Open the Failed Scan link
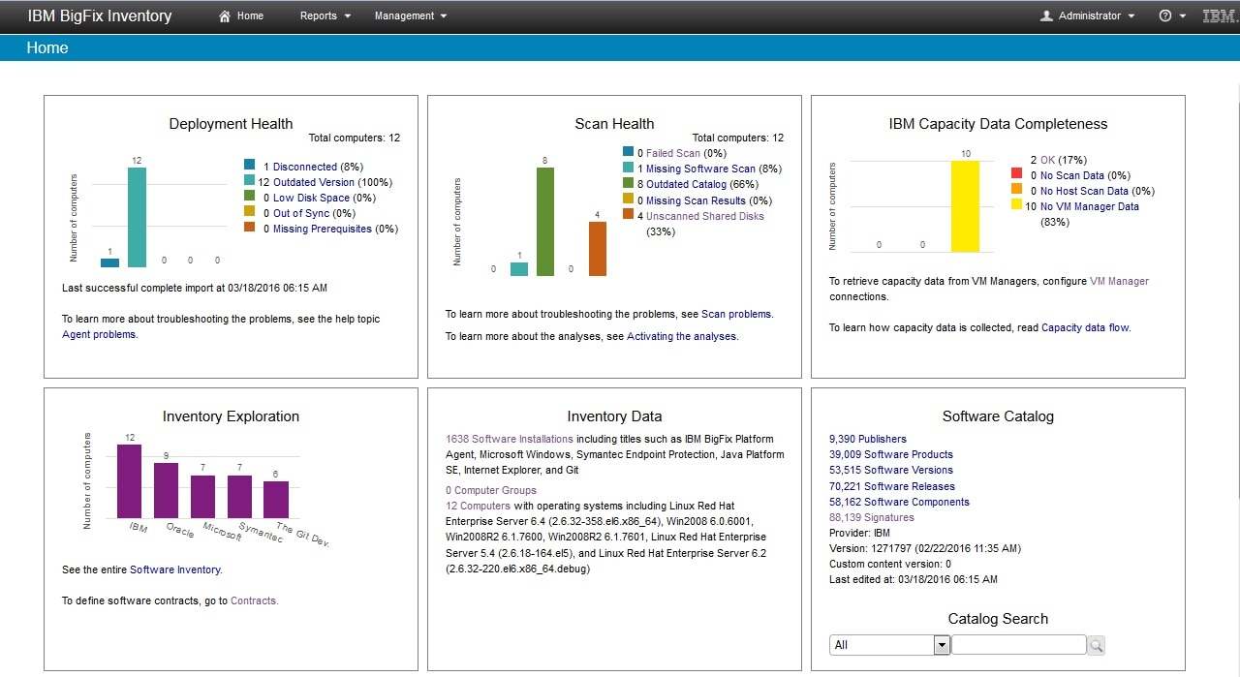Image resolution: width=1240 pixels, height=677 pixels. 673,153
